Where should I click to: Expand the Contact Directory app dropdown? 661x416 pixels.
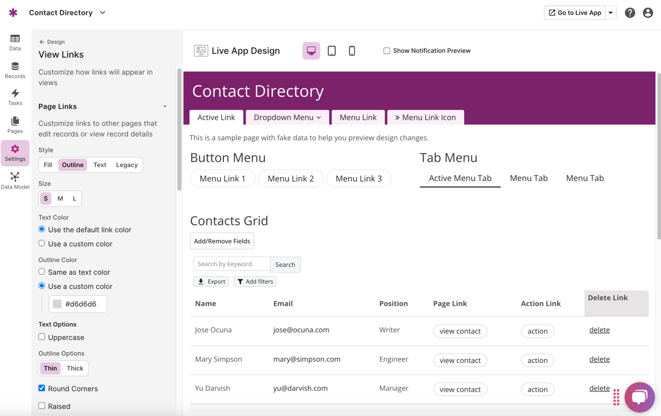pos(103,13)
